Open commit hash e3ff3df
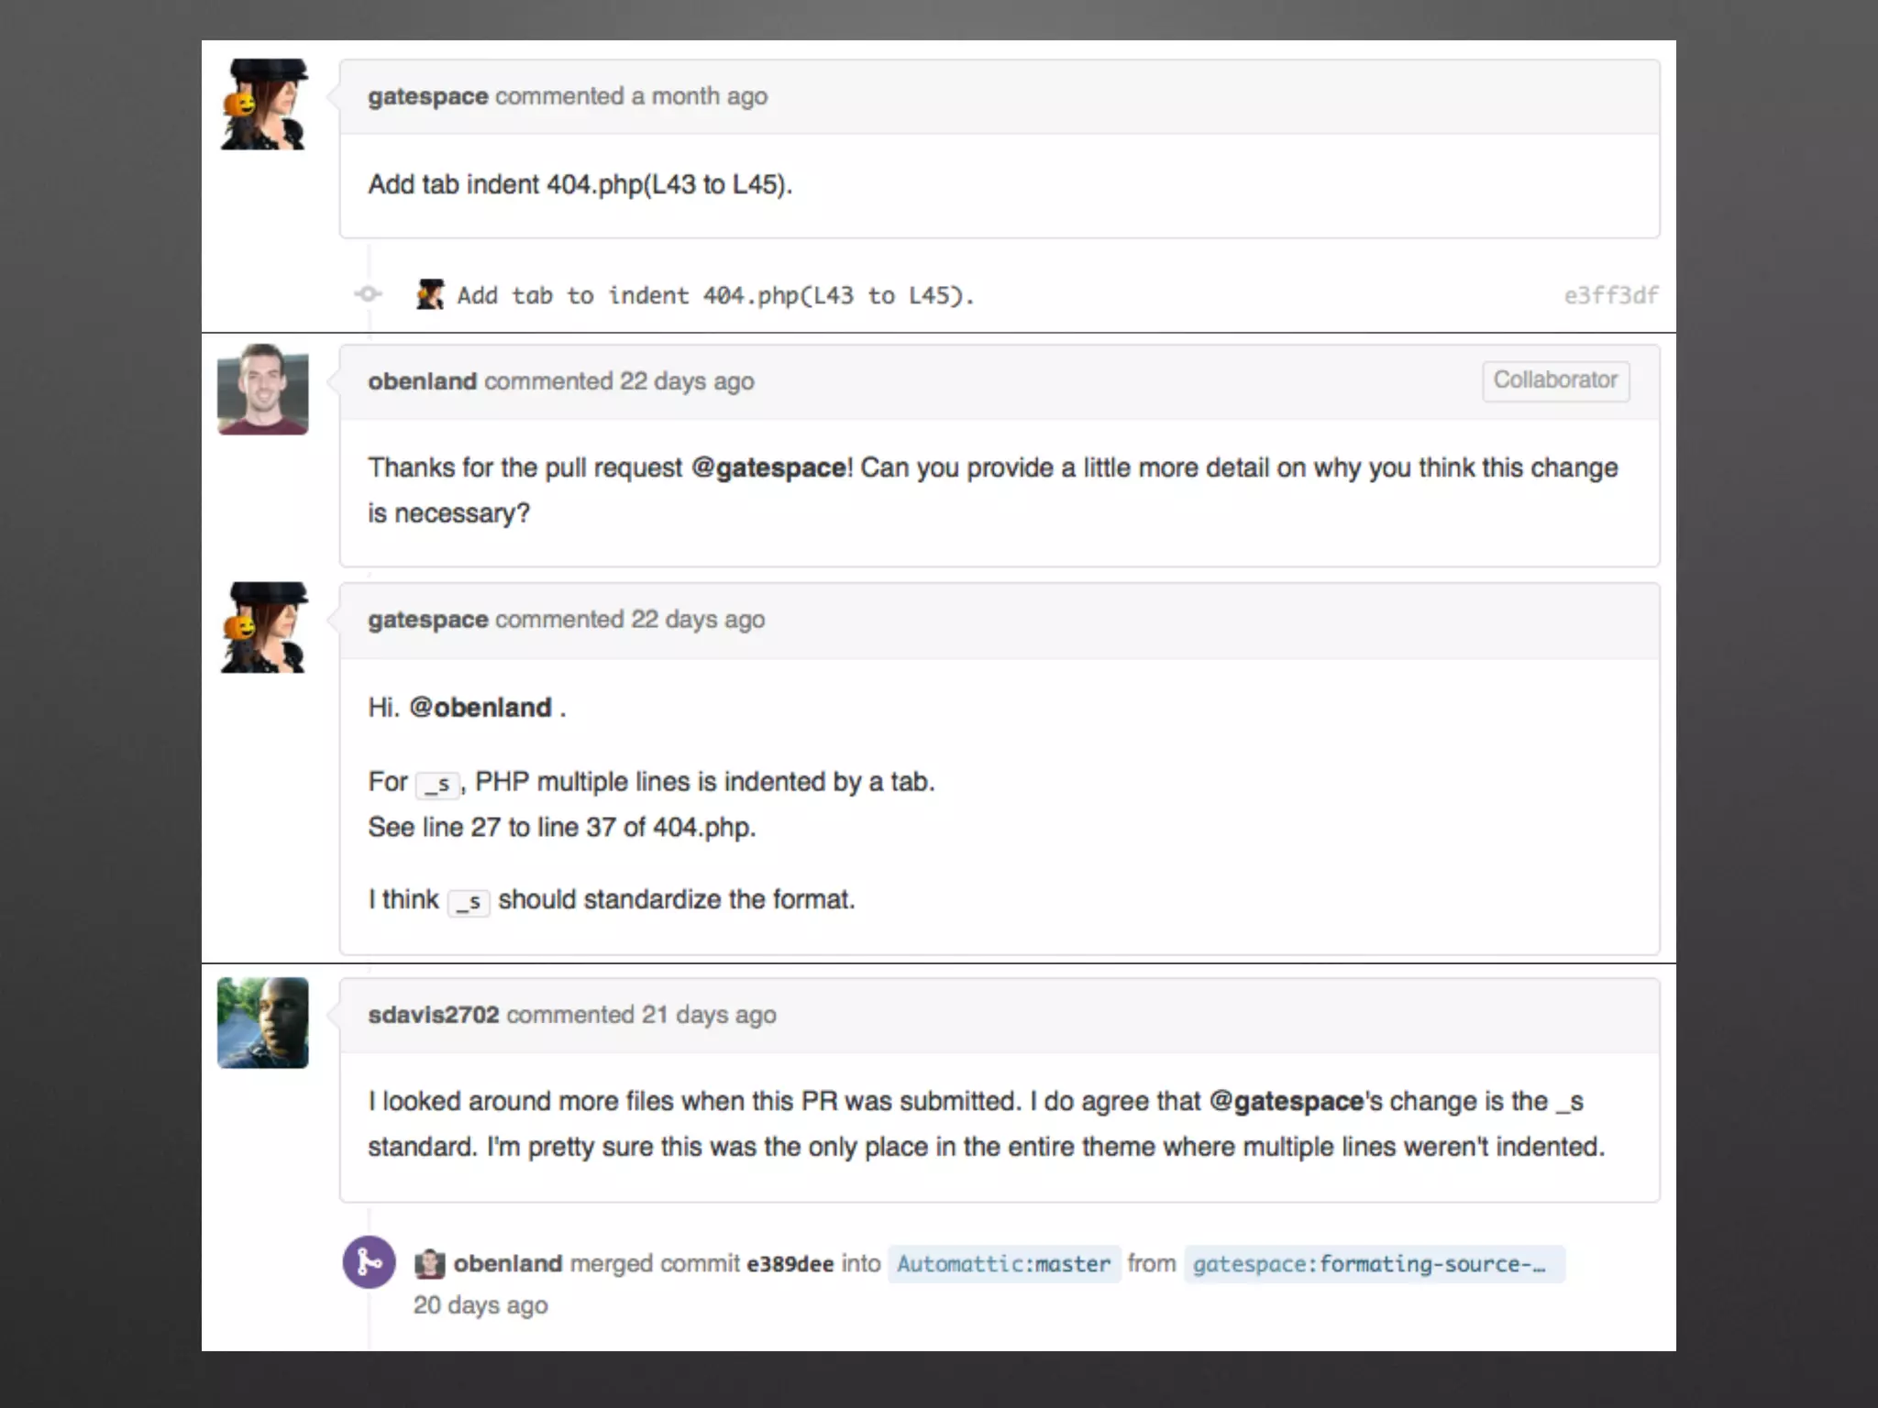This screenshot has width=1878, height=1408. pyautogui.click(x=1610, y=295)
